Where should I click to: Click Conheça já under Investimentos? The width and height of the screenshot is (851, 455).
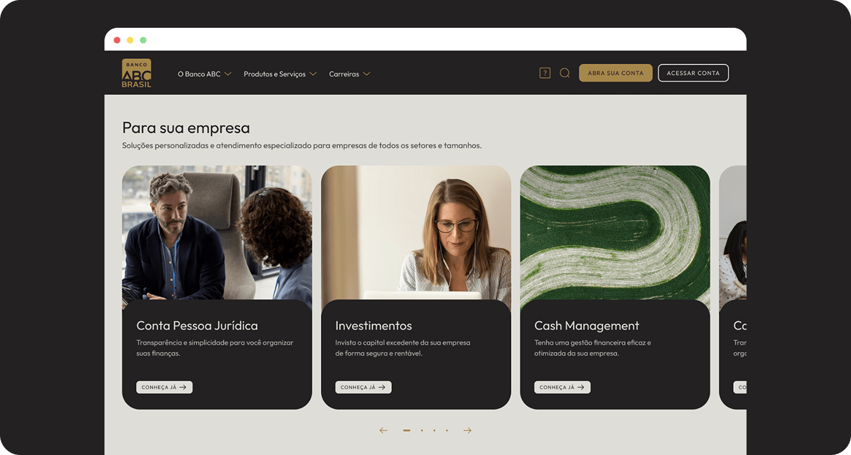point(363,387)
